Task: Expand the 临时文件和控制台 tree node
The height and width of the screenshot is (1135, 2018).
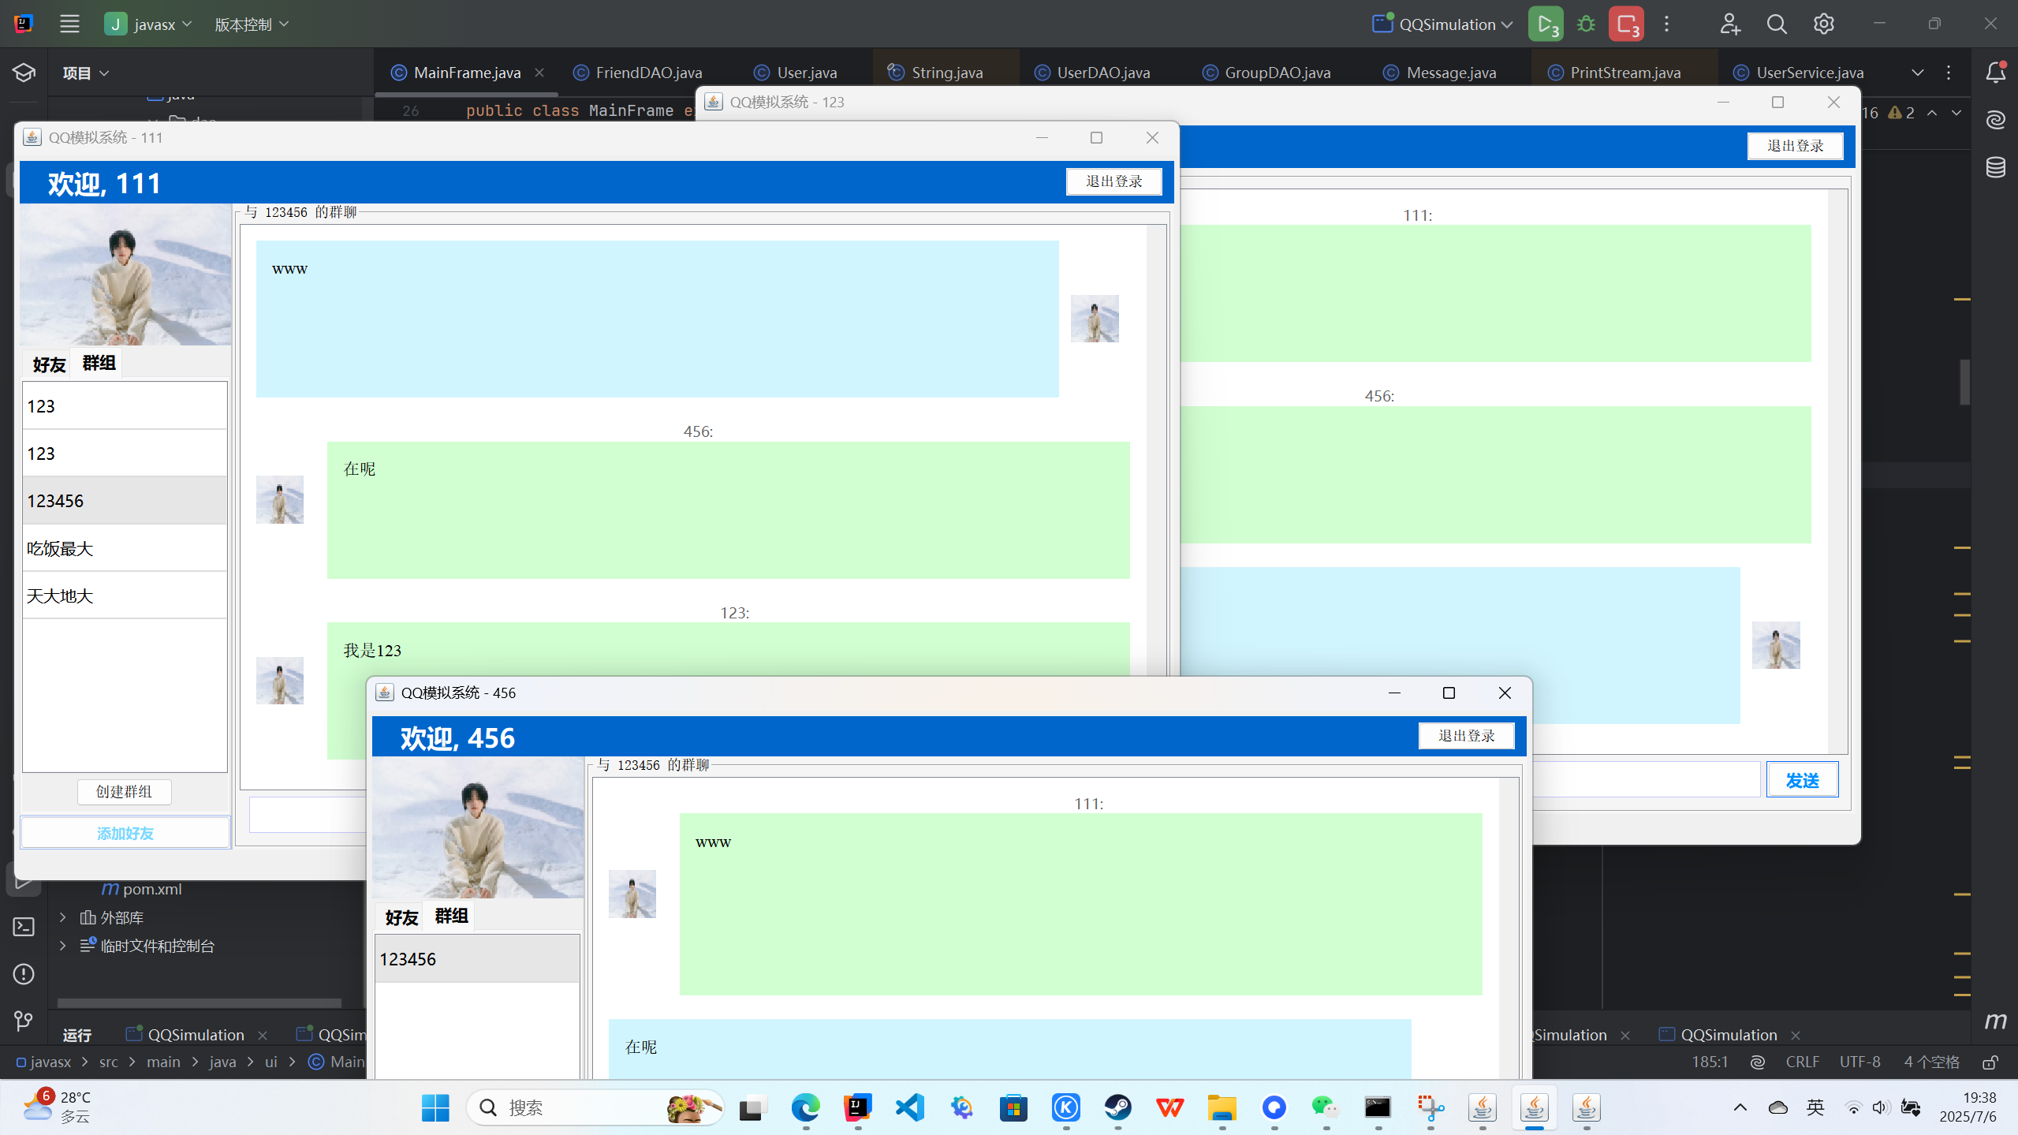Action: (x=63, y=946)
